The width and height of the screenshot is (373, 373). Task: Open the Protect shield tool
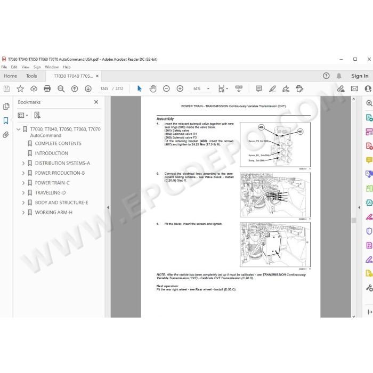click(x=369, y=231)
